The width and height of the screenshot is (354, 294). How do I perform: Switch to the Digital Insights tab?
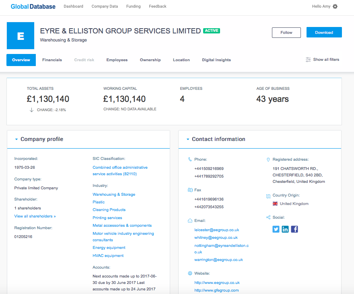point(216,60)
